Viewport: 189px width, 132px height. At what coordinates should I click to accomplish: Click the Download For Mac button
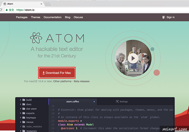click(x=57, y=73)
